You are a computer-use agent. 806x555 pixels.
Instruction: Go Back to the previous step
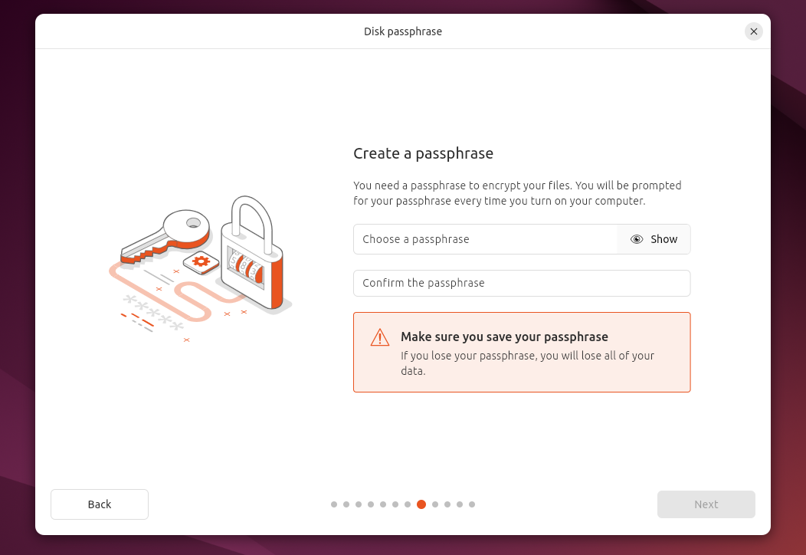pos(100,504)
